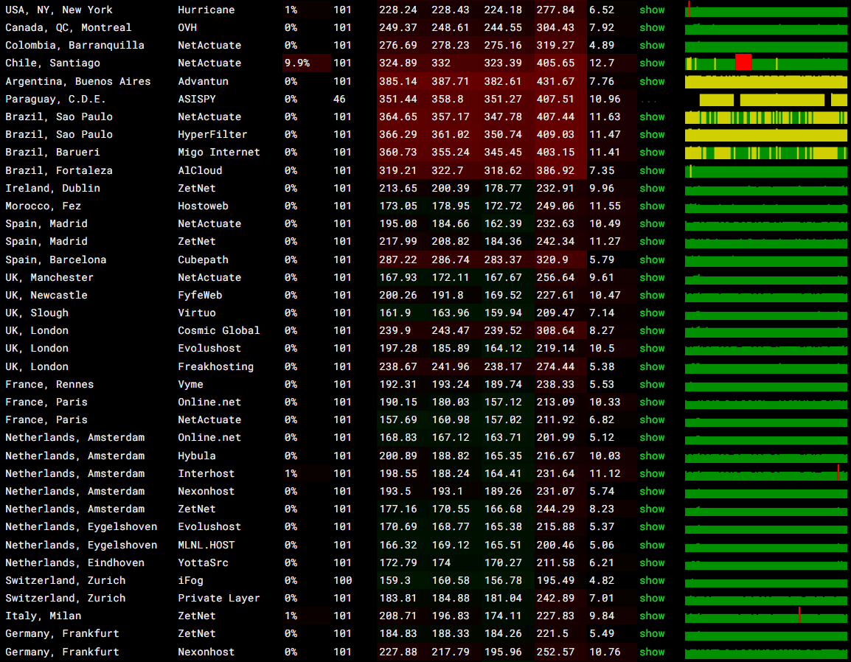The height and width of the screenshot is (662, 851).
Task: Click latency graph for Brazil Sao Paulo NetActuate
Action: [x=765, y=117]
